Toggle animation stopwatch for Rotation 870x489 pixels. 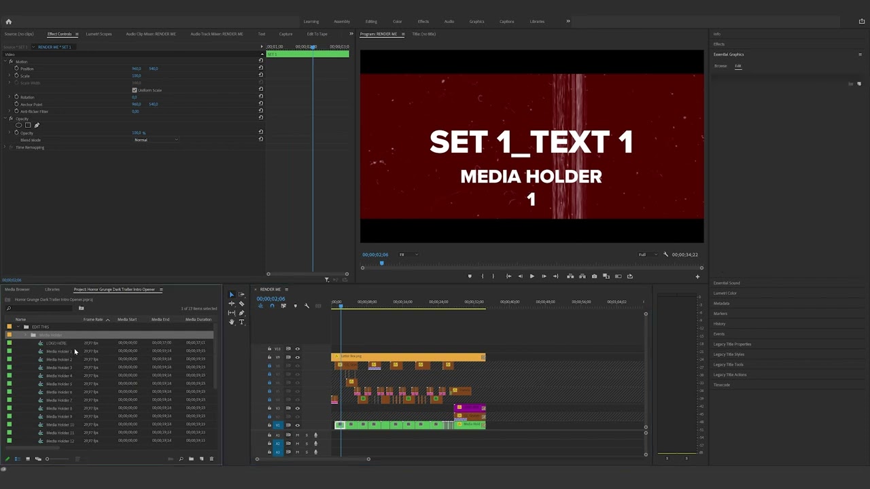tap(16, 97)
